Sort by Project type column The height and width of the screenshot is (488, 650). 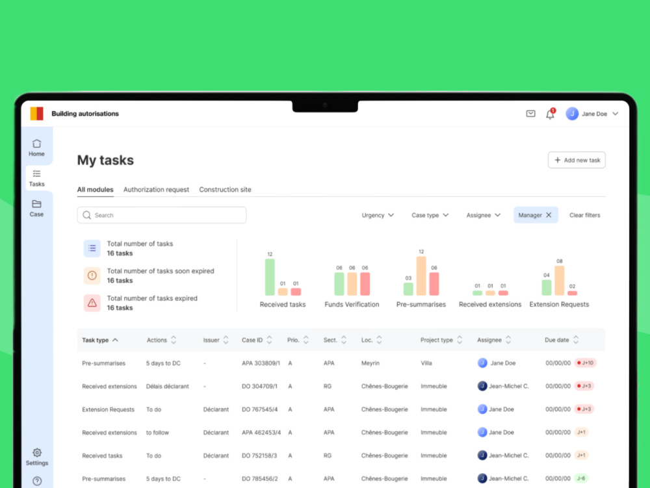pyautogui.click(x=441, y=340)
